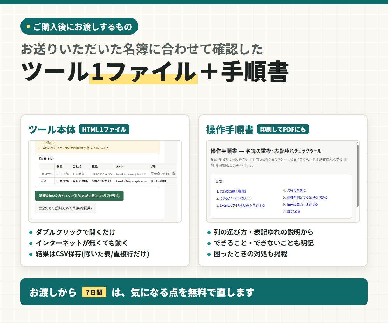Click the 操作手順書 — 名簿の重複 title
Screen dimensions: 388x323
pos(266,151)
